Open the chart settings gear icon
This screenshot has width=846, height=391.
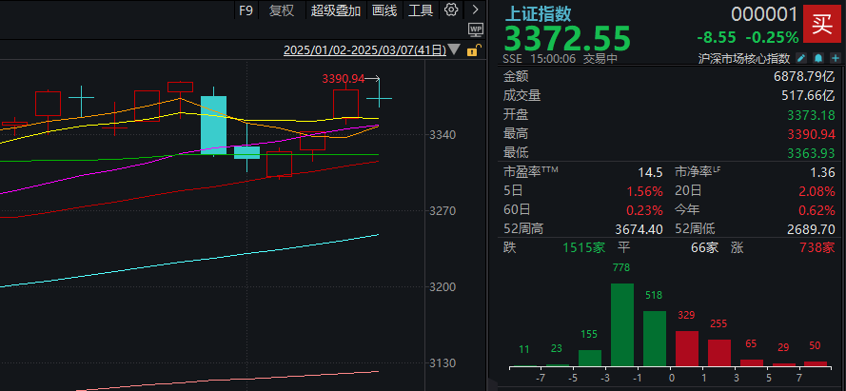tap(452, 10)
